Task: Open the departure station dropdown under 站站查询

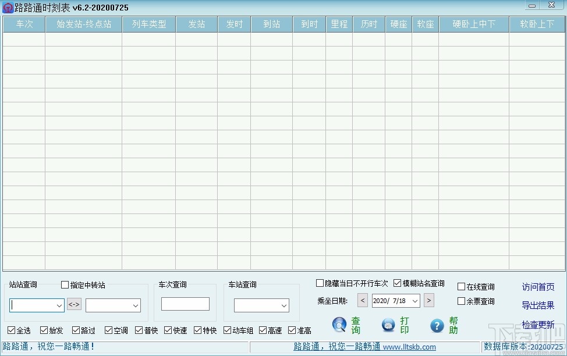Action: tap(60, 305)
